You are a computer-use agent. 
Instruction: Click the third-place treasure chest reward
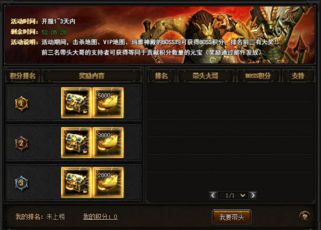tap(76, 183)
